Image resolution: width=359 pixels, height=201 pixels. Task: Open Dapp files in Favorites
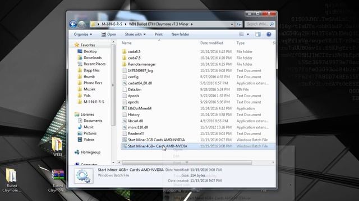coord(91,70)
